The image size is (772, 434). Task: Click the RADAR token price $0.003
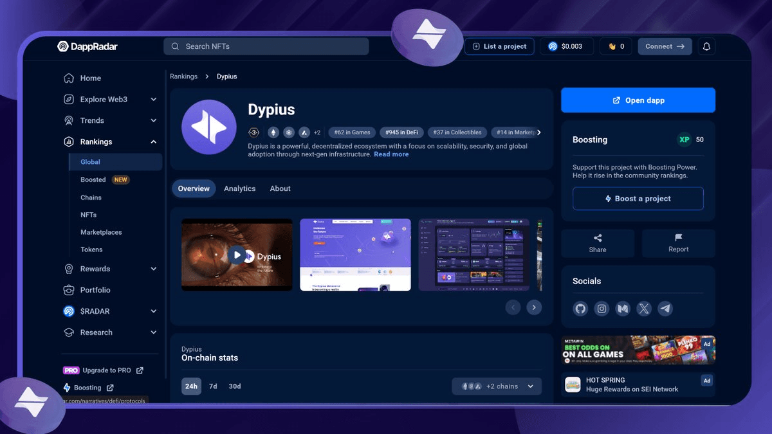pos(566,46)
